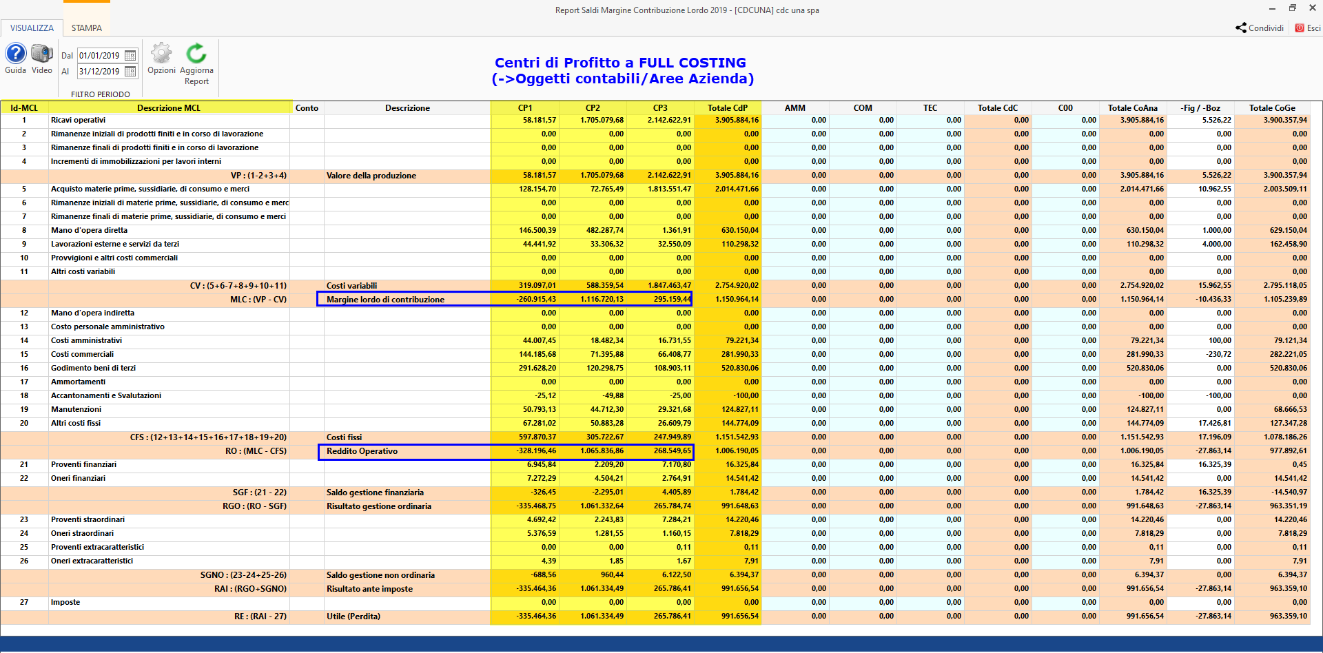Click the C00 column header

tap(1065, 108)
